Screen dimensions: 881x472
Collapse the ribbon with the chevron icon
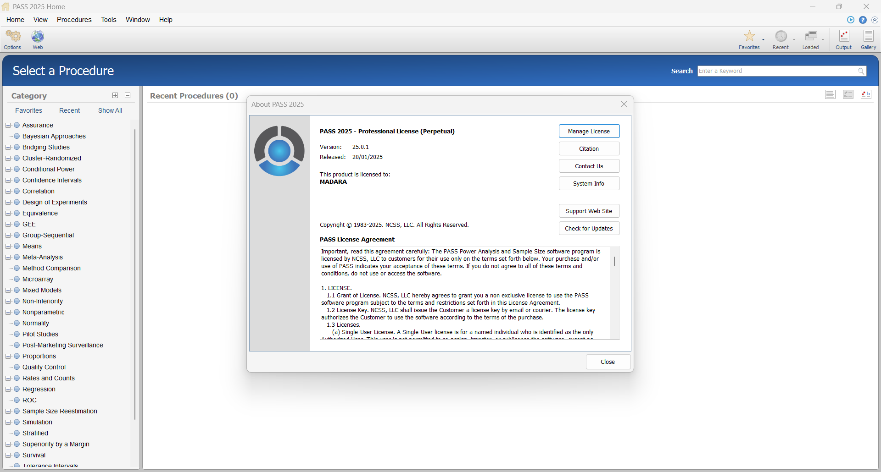coord(875,20)
